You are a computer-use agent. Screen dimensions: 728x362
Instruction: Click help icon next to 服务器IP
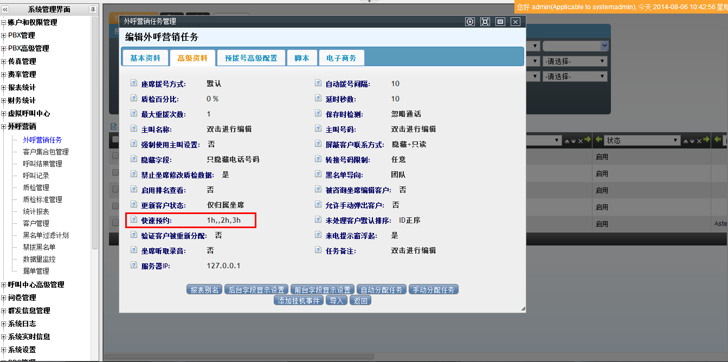pos(134,266)
